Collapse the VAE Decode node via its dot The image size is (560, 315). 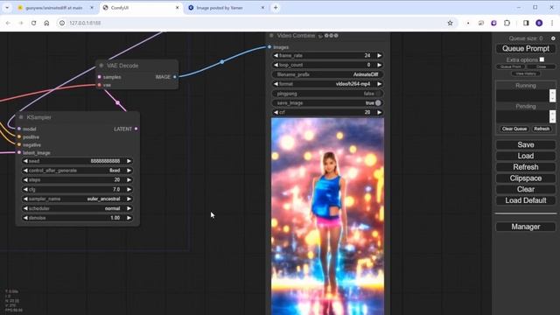(101, 66)
